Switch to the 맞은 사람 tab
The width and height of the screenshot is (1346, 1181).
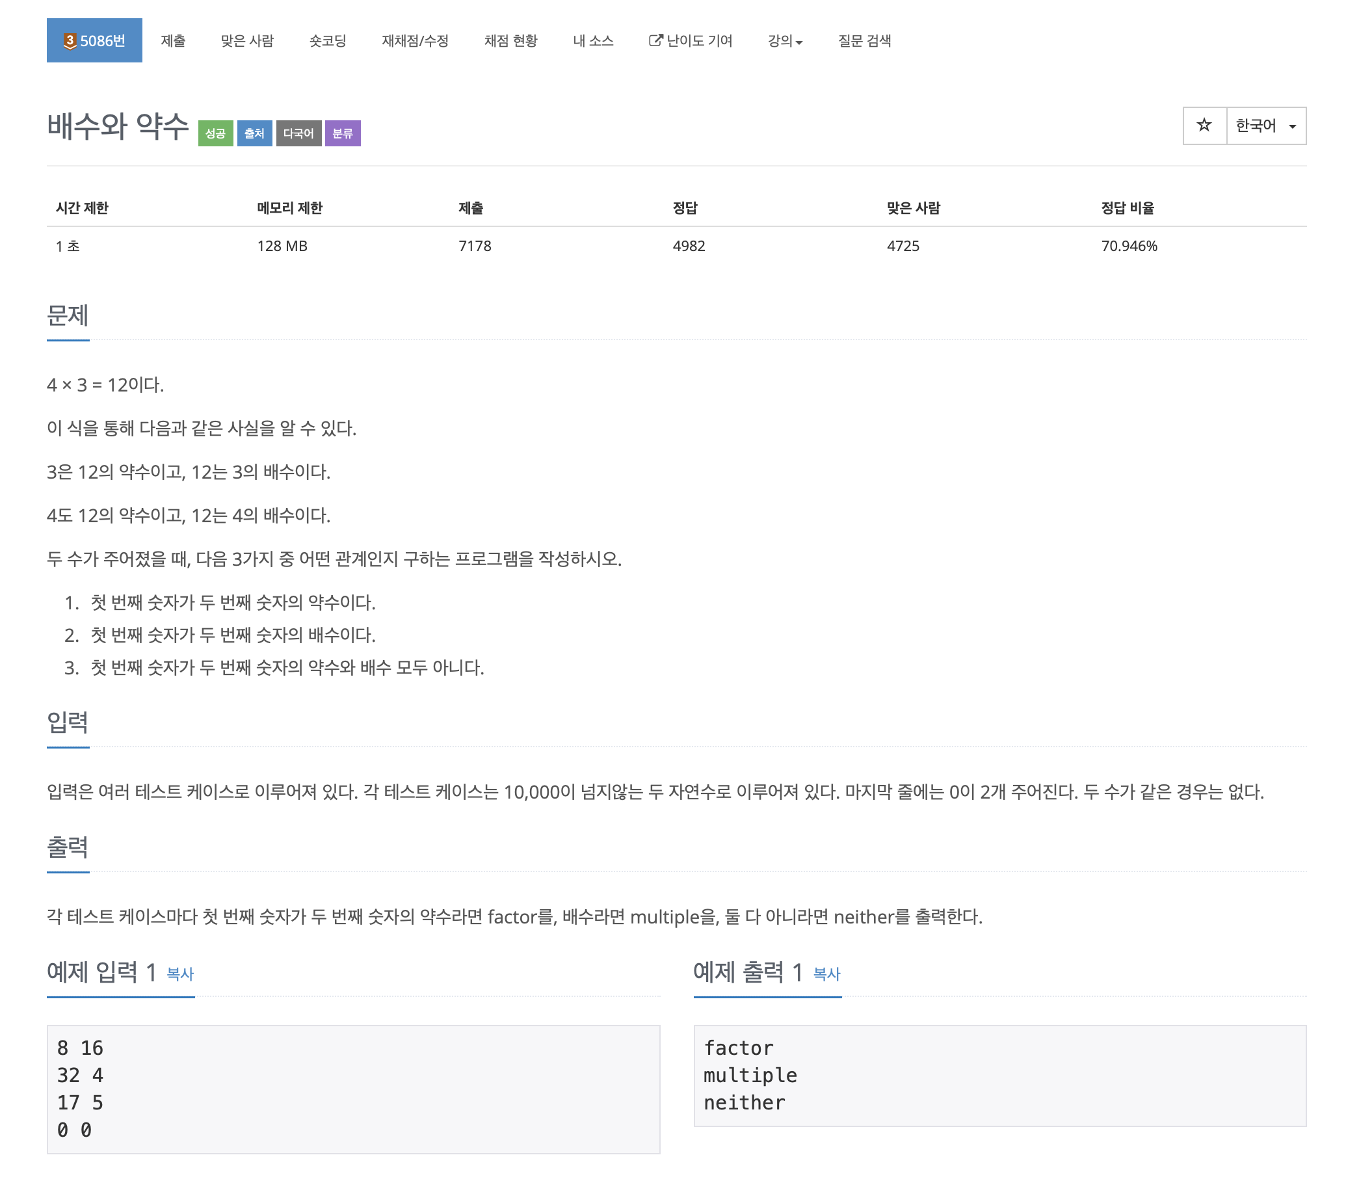247,41
